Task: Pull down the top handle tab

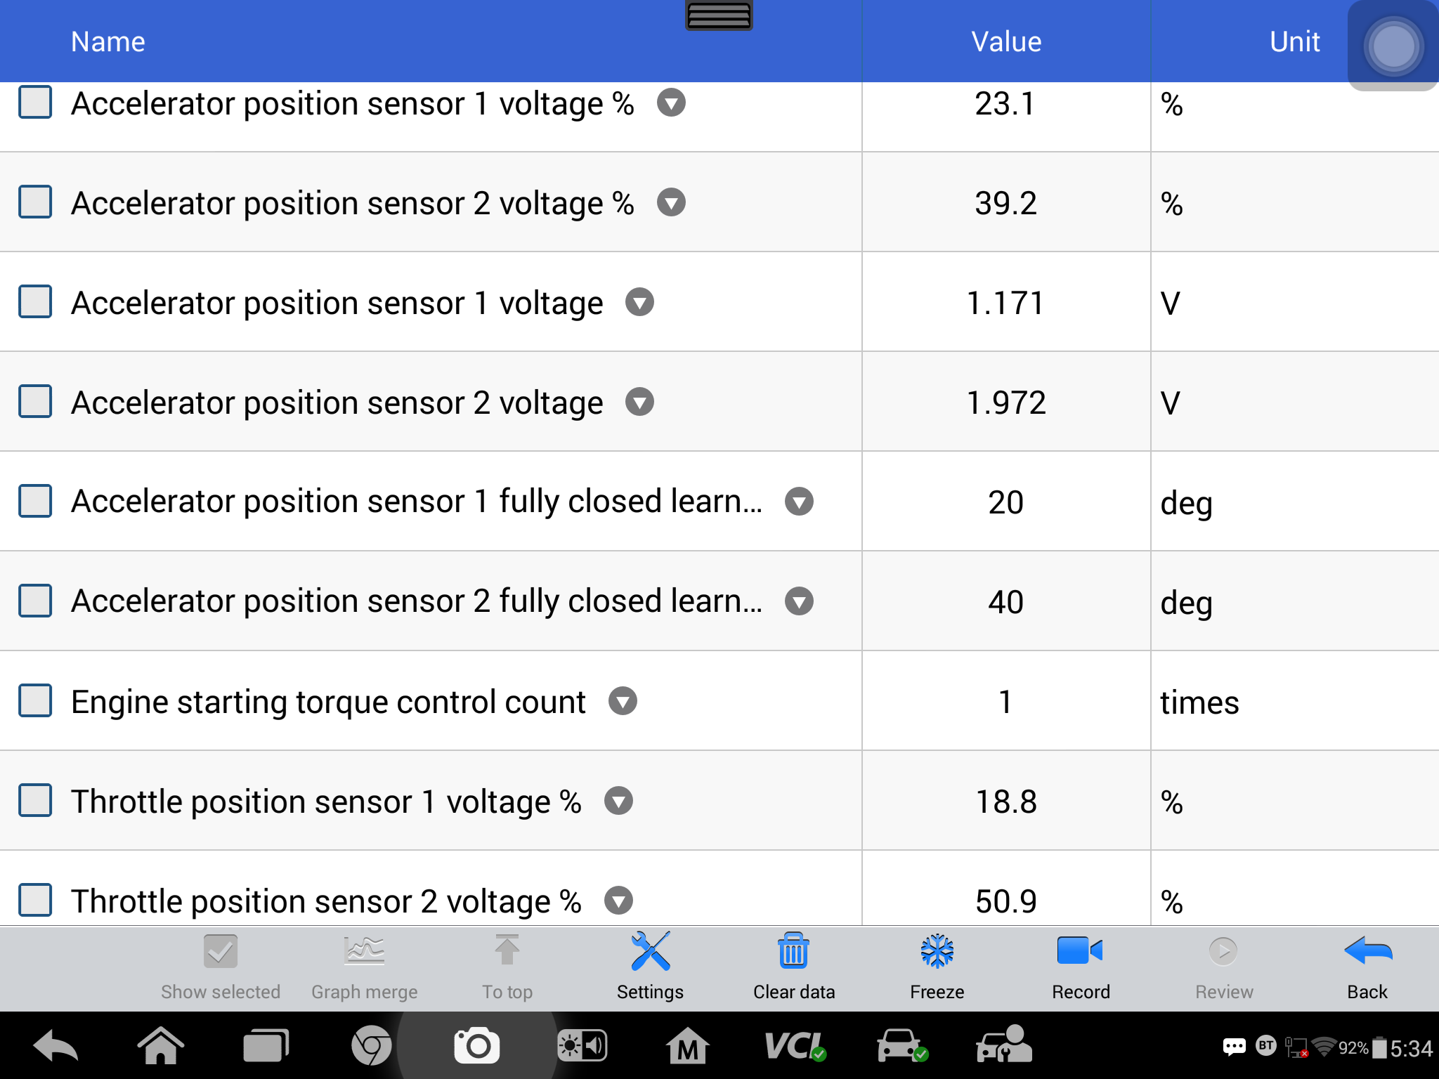Action: pyautogui.click(x=719, y=15)
